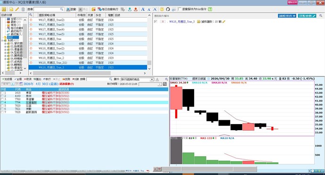Click the GitHub logo icon in toolbar

click(168, 9)
